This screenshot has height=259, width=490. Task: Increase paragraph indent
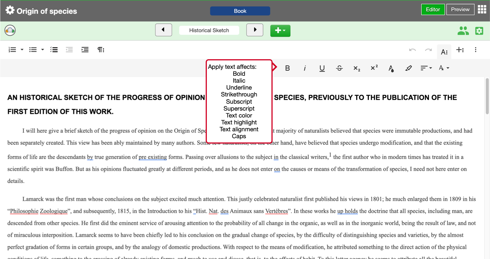tap(85, 50)
